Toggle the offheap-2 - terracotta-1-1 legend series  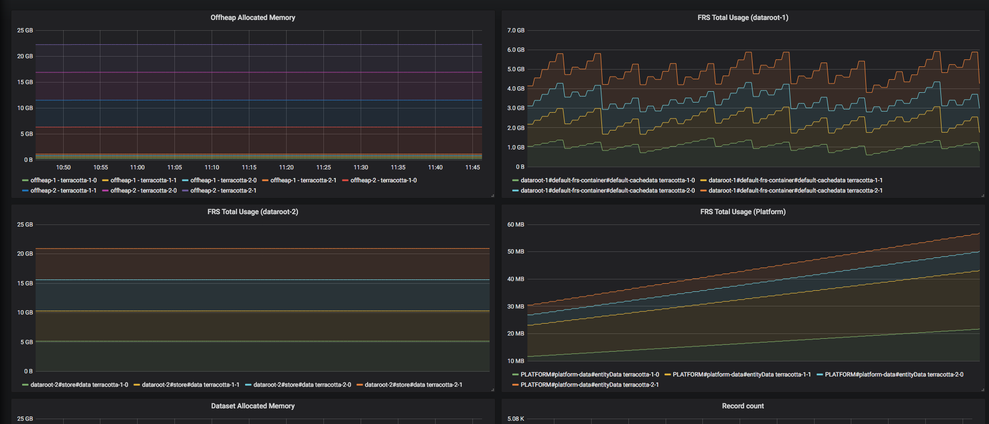click(x=64, y=190)
